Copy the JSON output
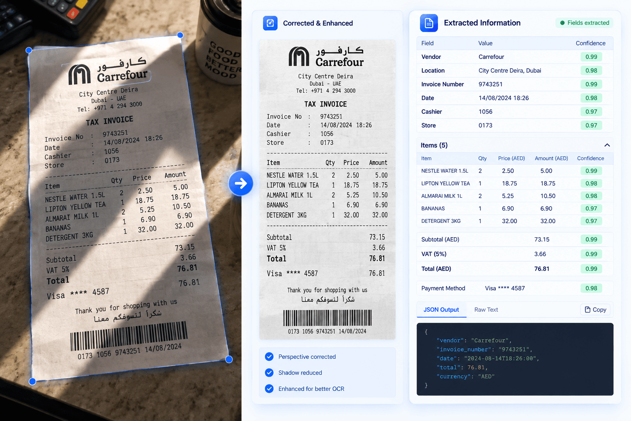Viewport: 631px width, 421px height. tap(595, 310)
